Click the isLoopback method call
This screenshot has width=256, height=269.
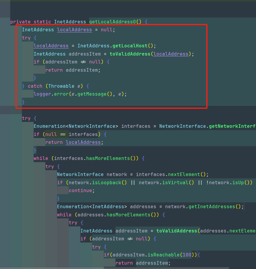(x=106, y=182)
